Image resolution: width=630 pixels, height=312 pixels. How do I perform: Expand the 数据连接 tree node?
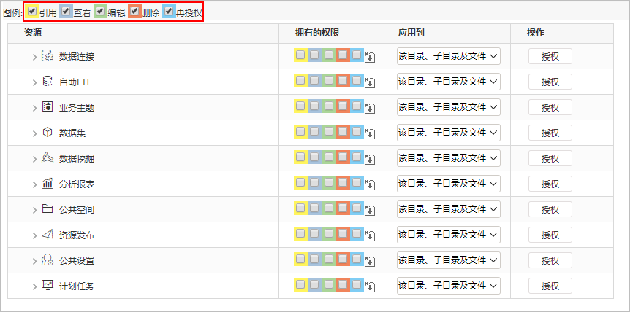coord(34,57)
